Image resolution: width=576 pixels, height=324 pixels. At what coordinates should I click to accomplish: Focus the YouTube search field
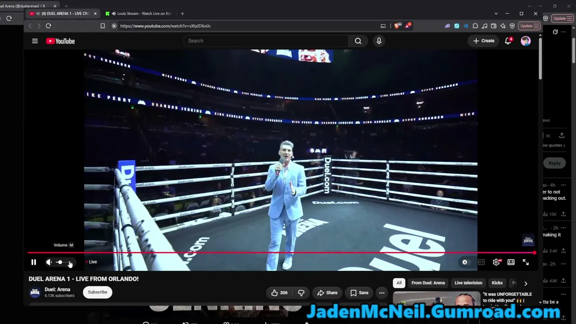266,41
